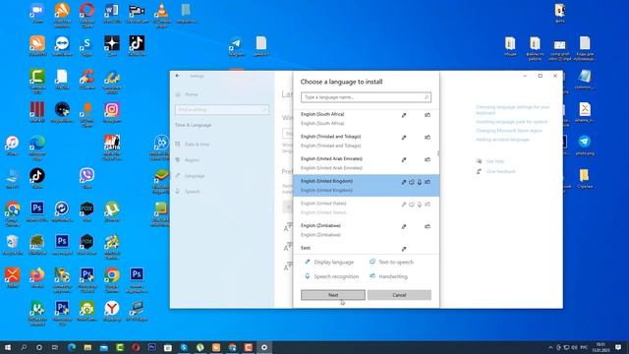Show hidden tray icons chevron
This screenshot has width=629, height=354.
(x=550, y=347)
